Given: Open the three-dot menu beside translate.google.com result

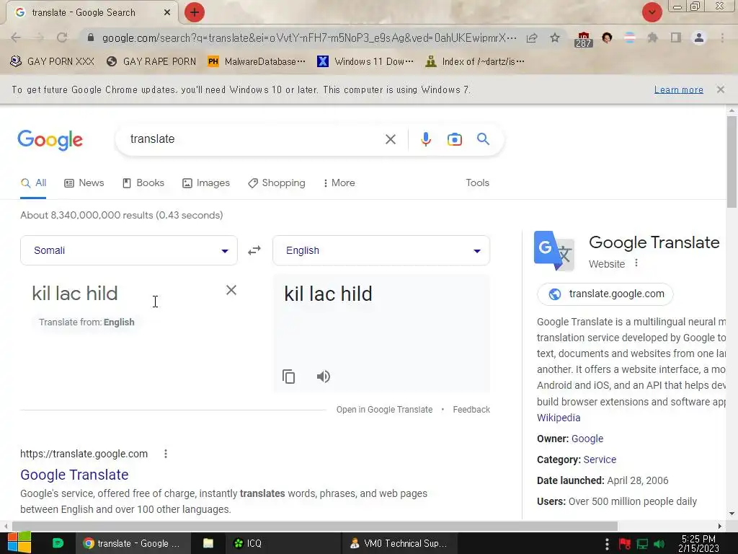Looking at the screenshot, I should pos(165,454).
